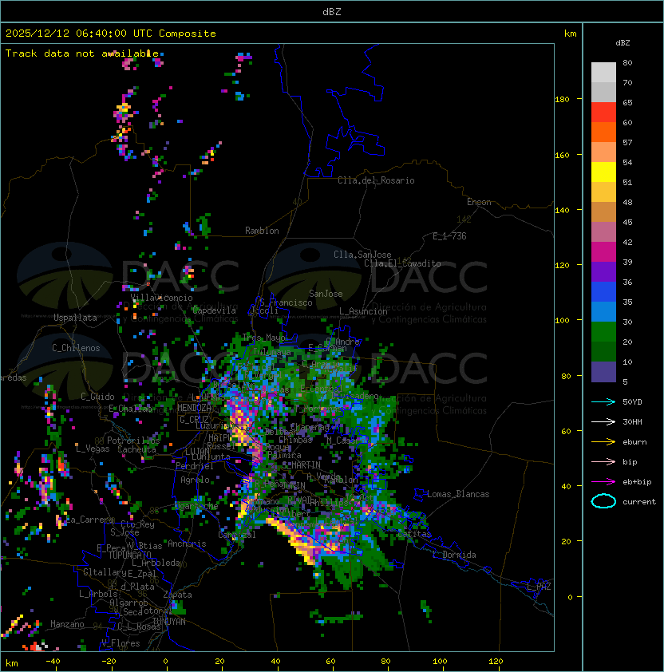The image size is (664, 672).
Task: Click the '180' tick on vertical axis
Action: click(562, 99)
